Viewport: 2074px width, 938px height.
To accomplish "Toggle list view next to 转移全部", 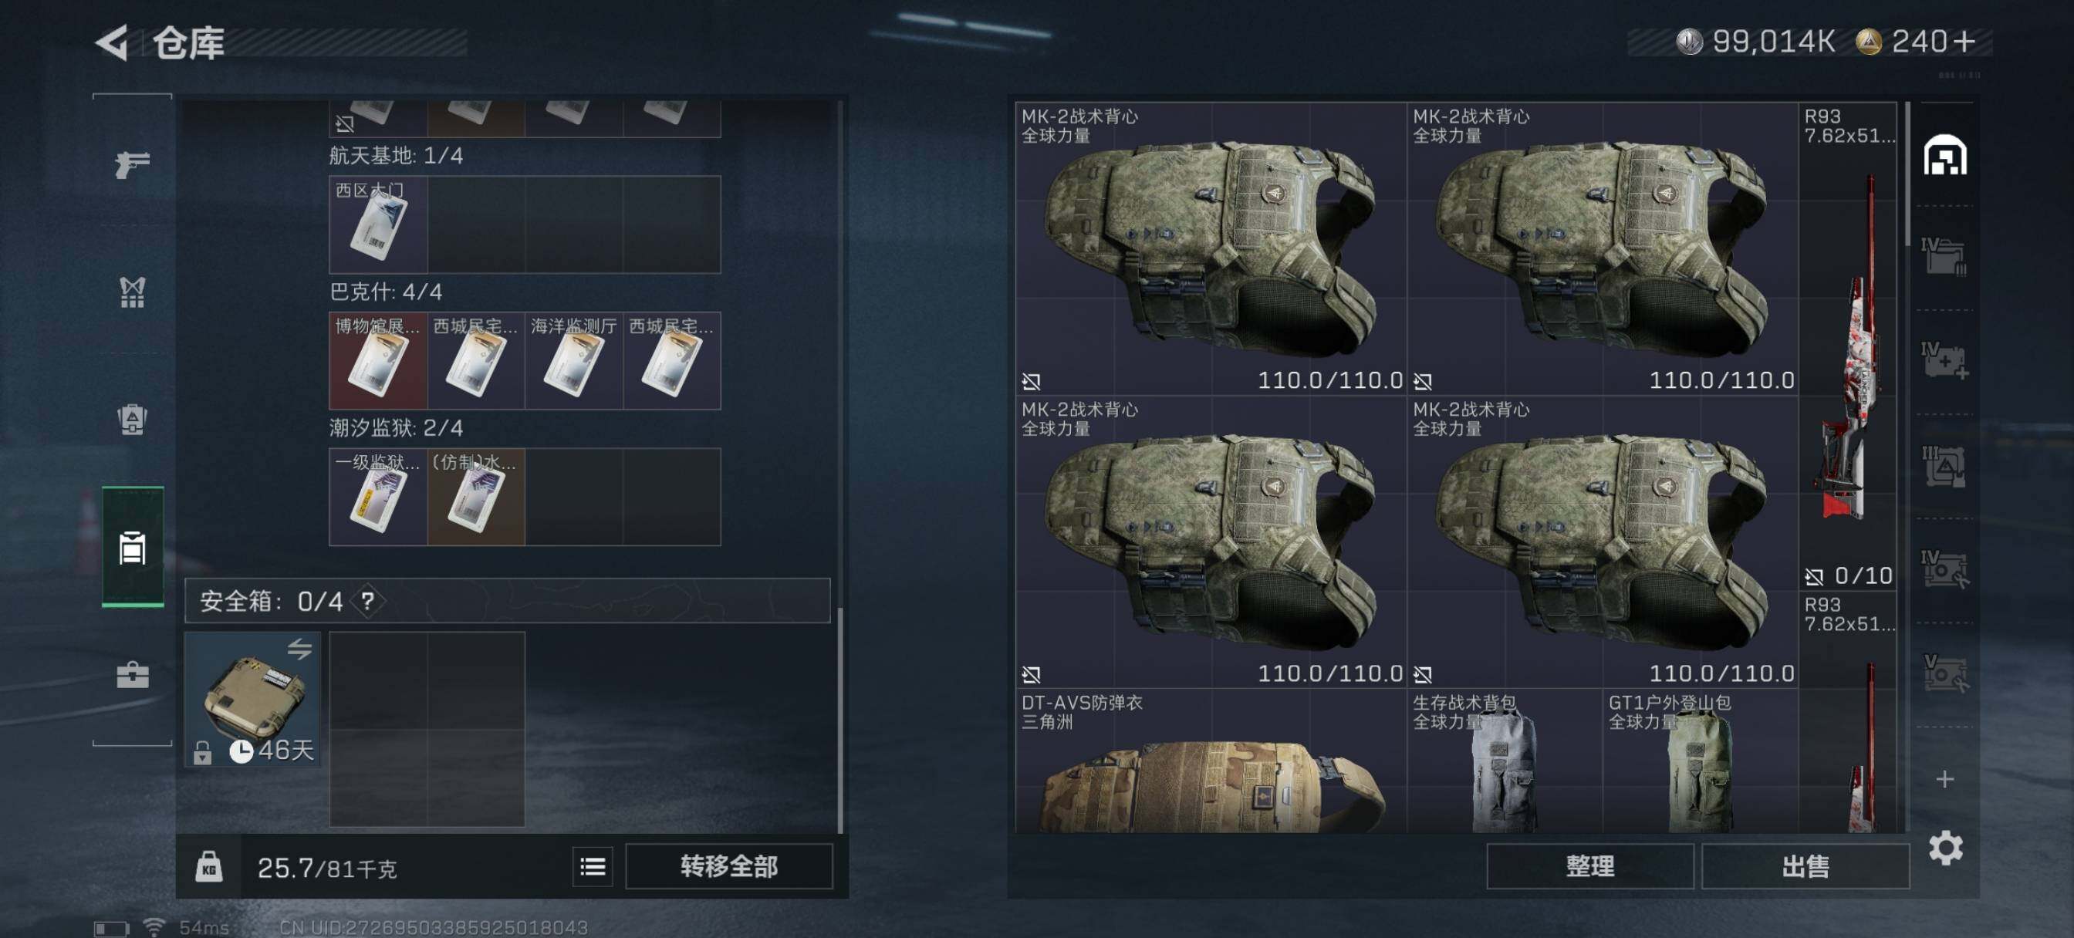I will tap(593, 866).
